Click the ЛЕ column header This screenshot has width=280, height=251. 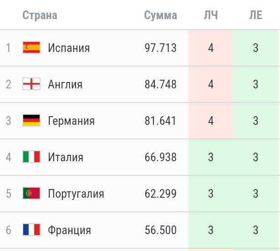tap(256, 15)
